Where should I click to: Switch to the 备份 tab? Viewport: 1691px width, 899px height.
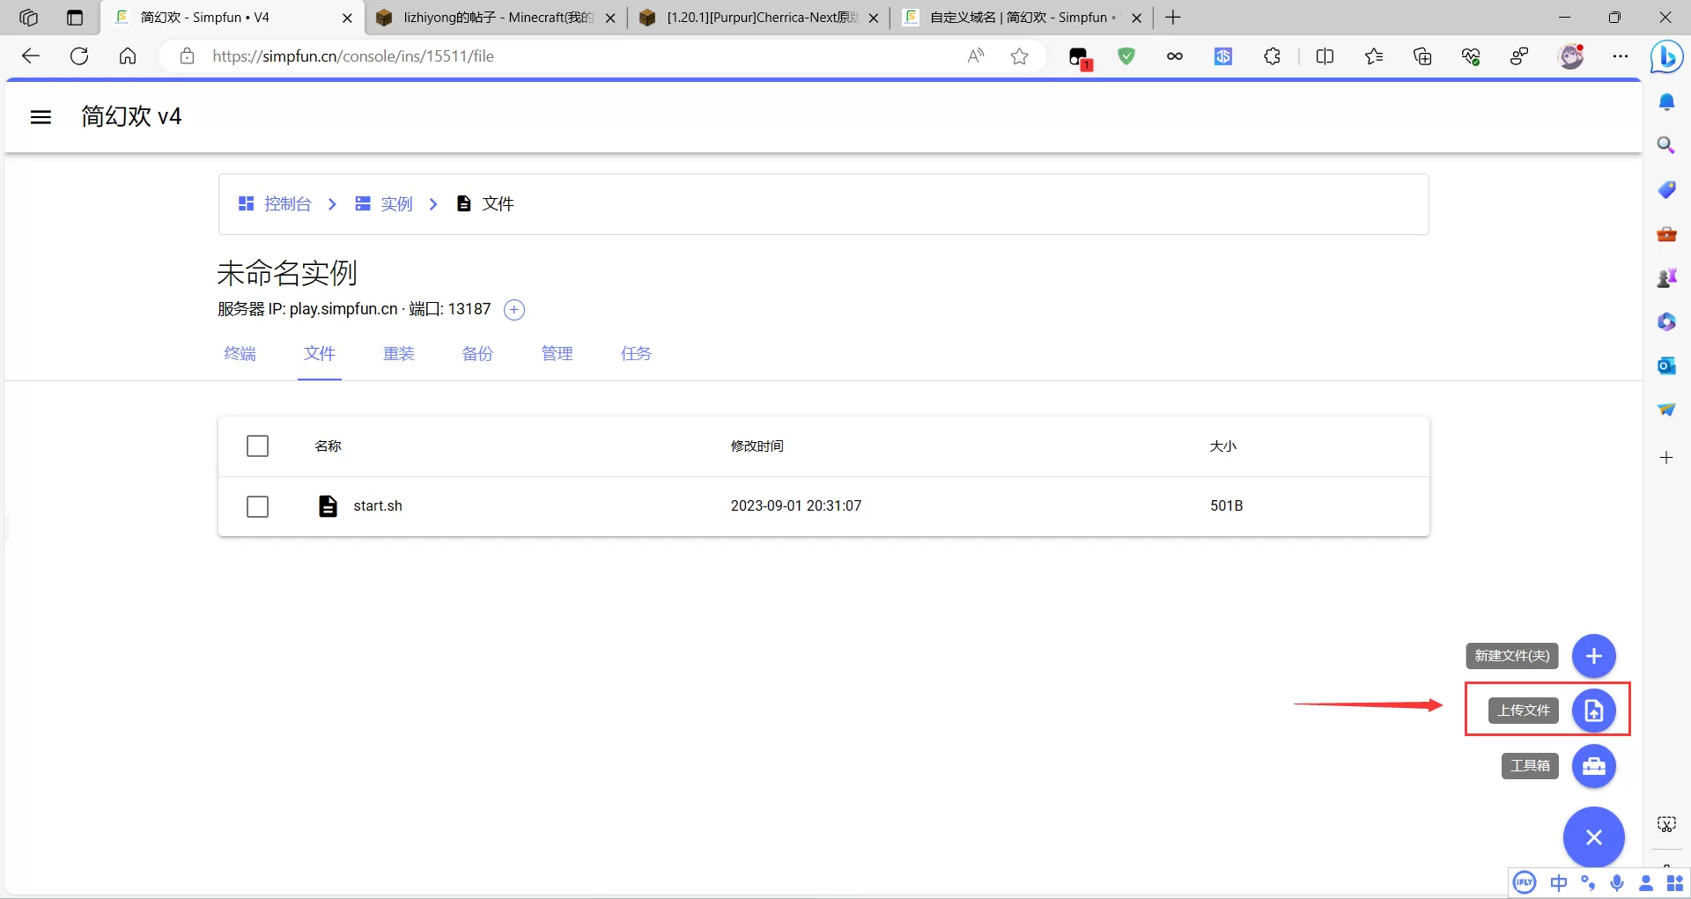[477, 354]
